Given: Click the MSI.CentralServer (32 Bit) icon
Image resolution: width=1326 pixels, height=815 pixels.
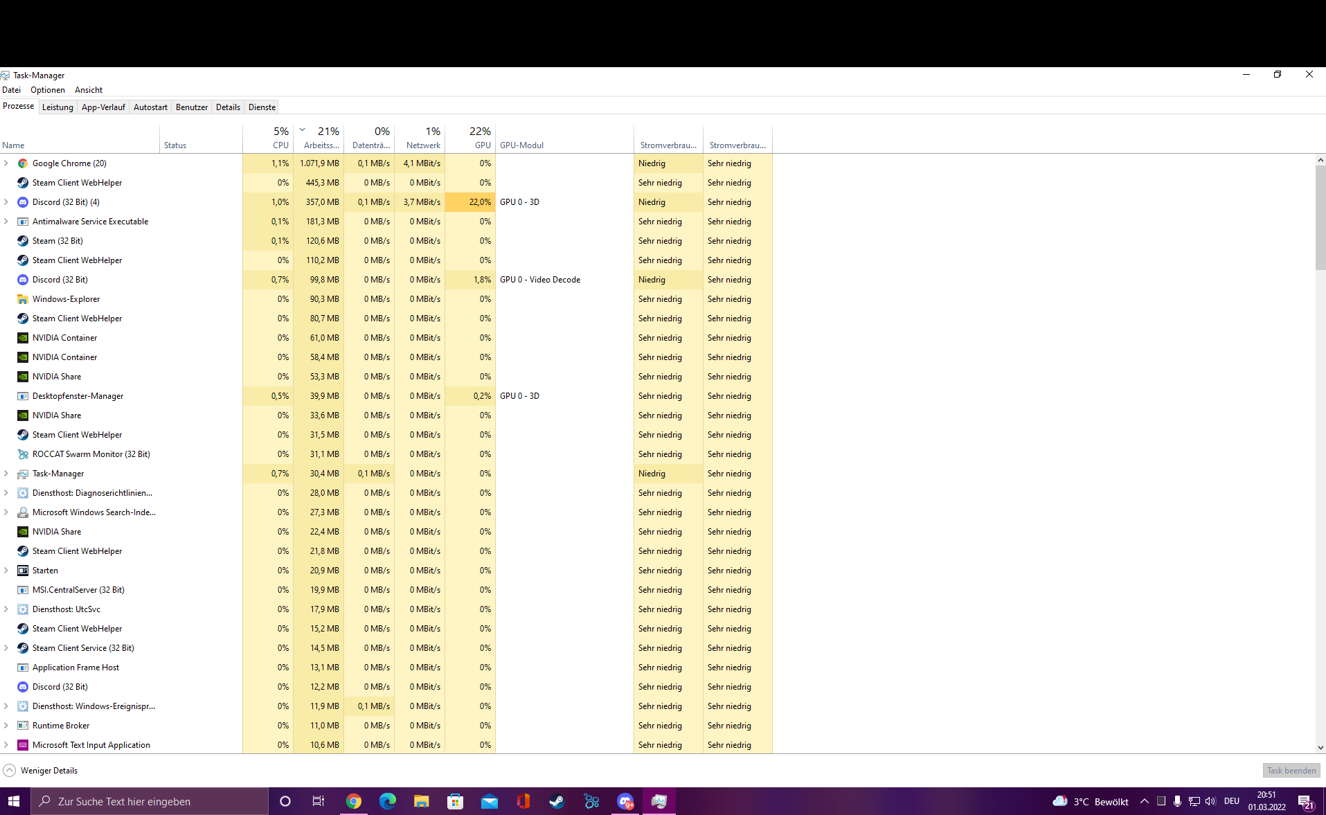Looking at the screenshot, I should coord(23,590).
